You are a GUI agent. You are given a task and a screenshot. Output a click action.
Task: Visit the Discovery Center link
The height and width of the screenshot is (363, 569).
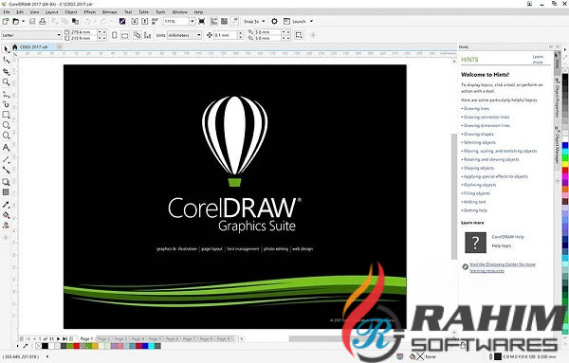point(503,267)
